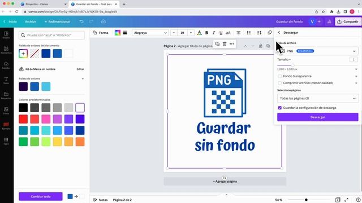The width and height of the screenshot is (362, 203).
Task: Click the fullscreen expand icon
Action: tap(346, 200)
